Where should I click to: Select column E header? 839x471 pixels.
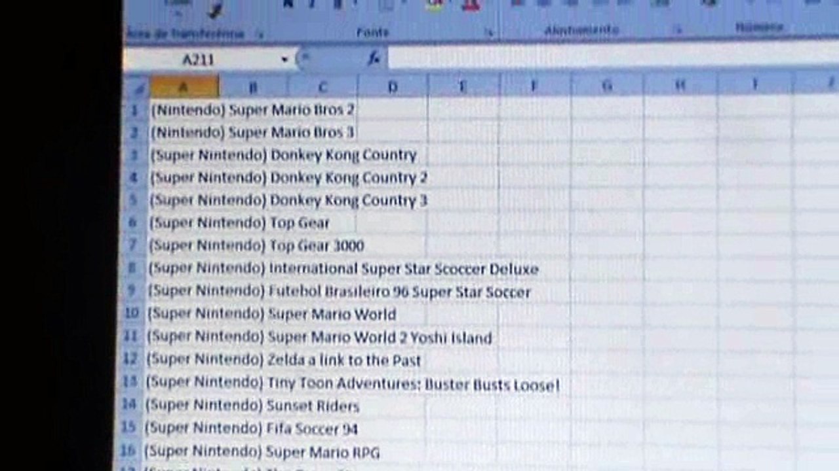click(463, 86)
